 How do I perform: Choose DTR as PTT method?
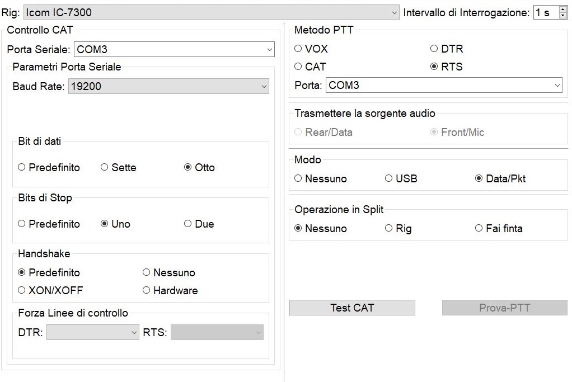pyautogui.click(x=434, y=49)
